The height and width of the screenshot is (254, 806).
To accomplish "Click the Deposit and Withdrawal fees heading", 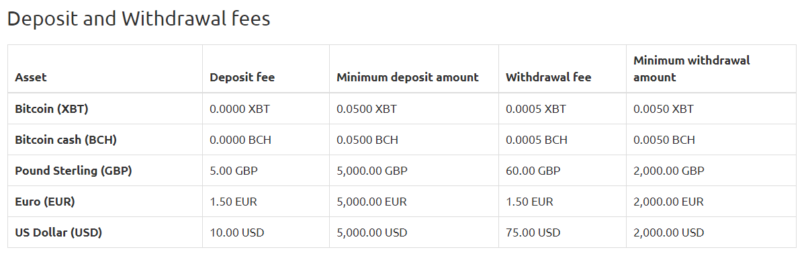I will pyautogui.click(x=138, y=19).
